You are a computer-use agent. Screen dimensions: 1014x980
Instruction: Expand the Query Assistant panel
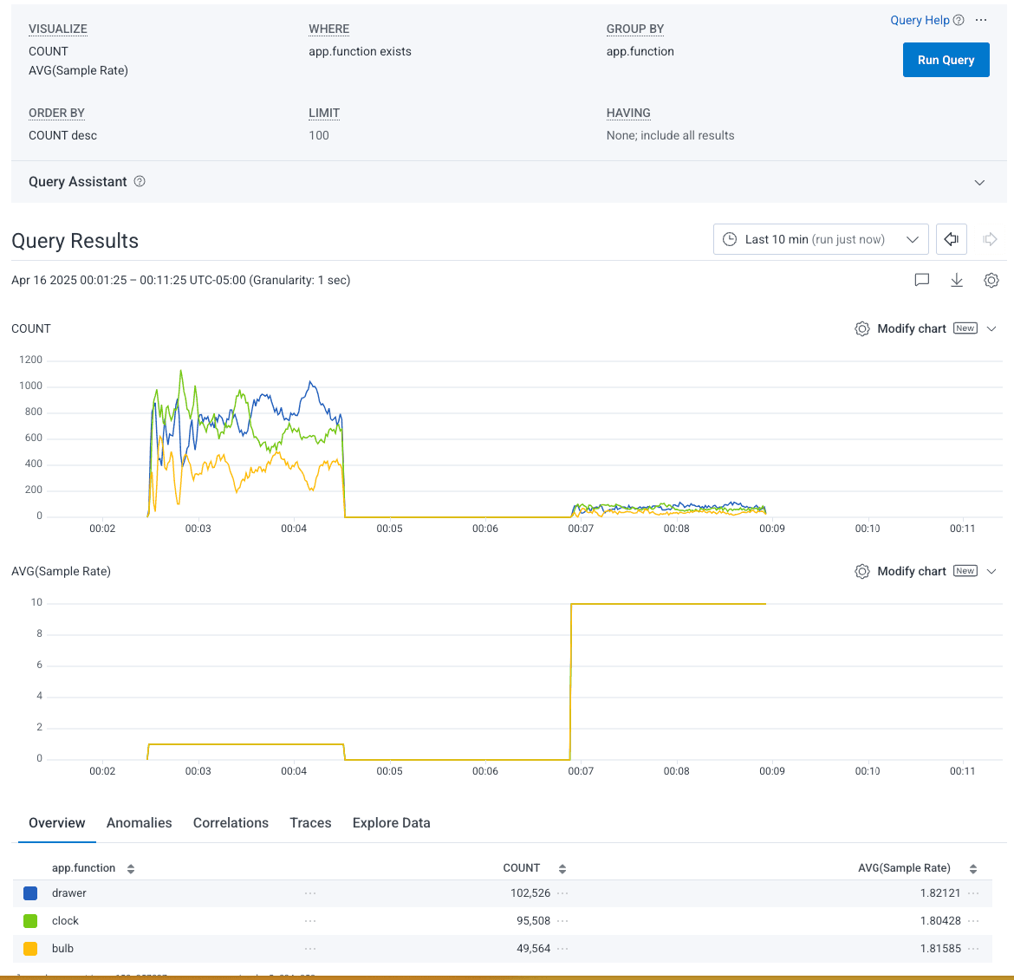tap(979, 182)
